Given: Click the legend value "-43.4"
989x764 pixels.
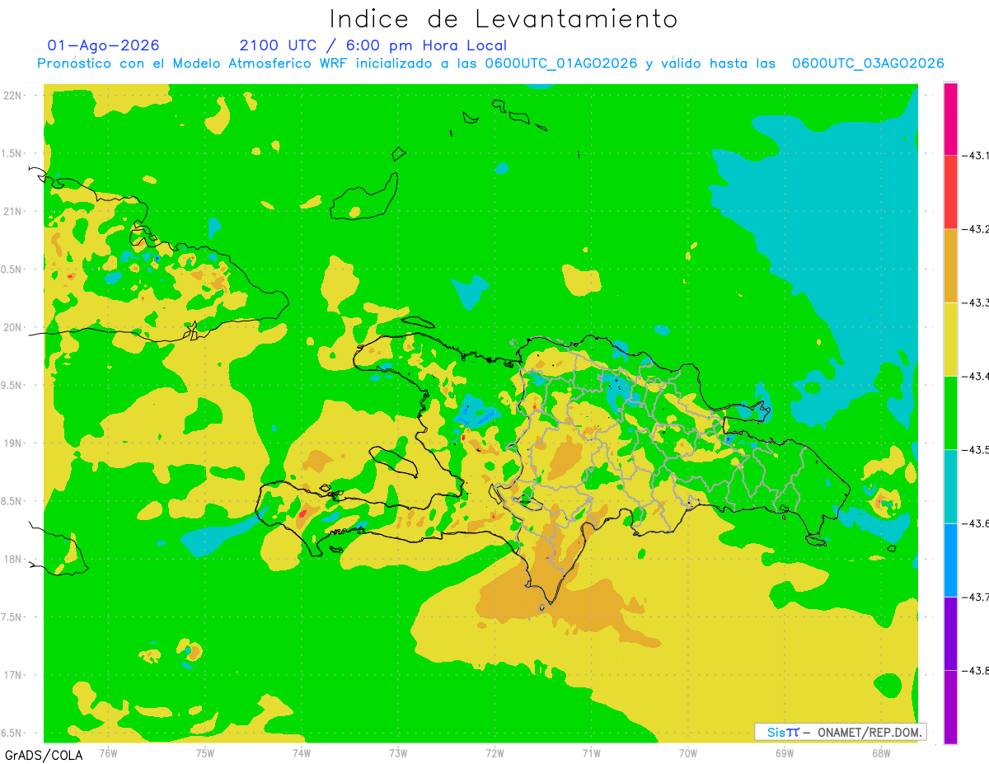Looking at the screenshot, I should click(977, 376).
